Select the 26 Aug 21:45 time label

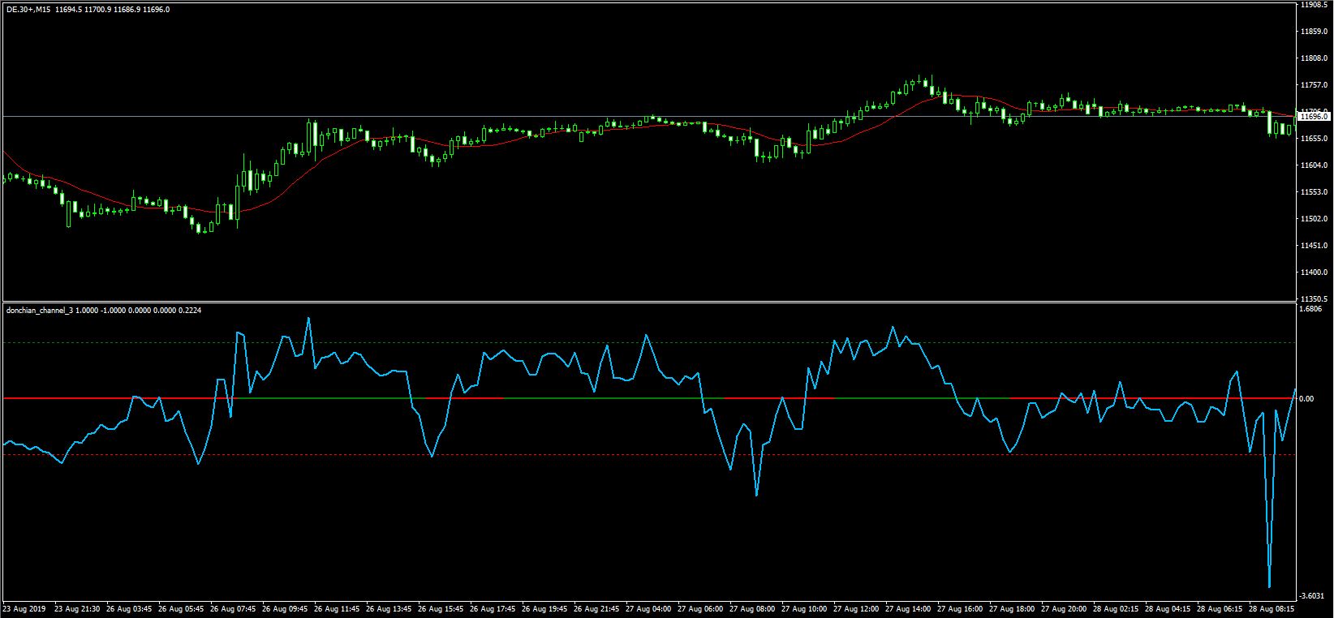[596, 607]
